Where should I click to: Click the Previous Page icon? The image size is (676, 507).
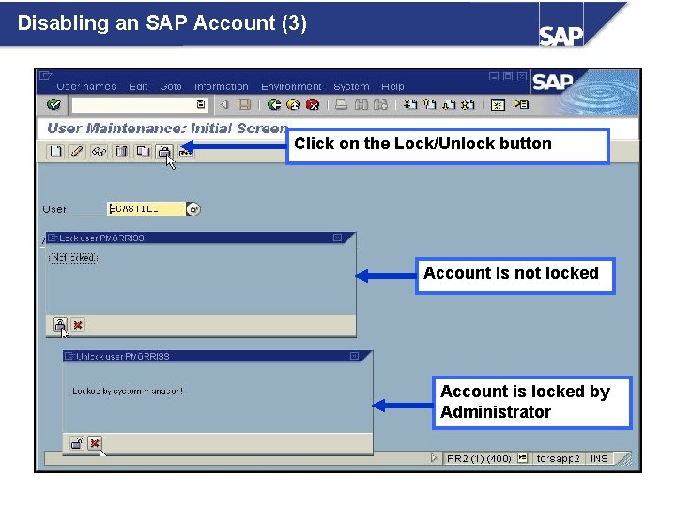click(429, 104)
